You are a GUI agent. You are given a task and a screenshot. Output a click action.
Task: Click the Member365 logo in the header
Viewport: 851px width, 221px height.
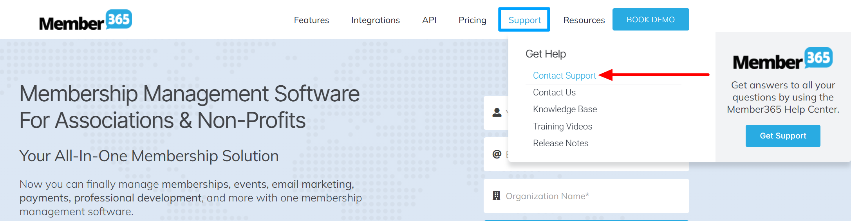click(85, 20)
